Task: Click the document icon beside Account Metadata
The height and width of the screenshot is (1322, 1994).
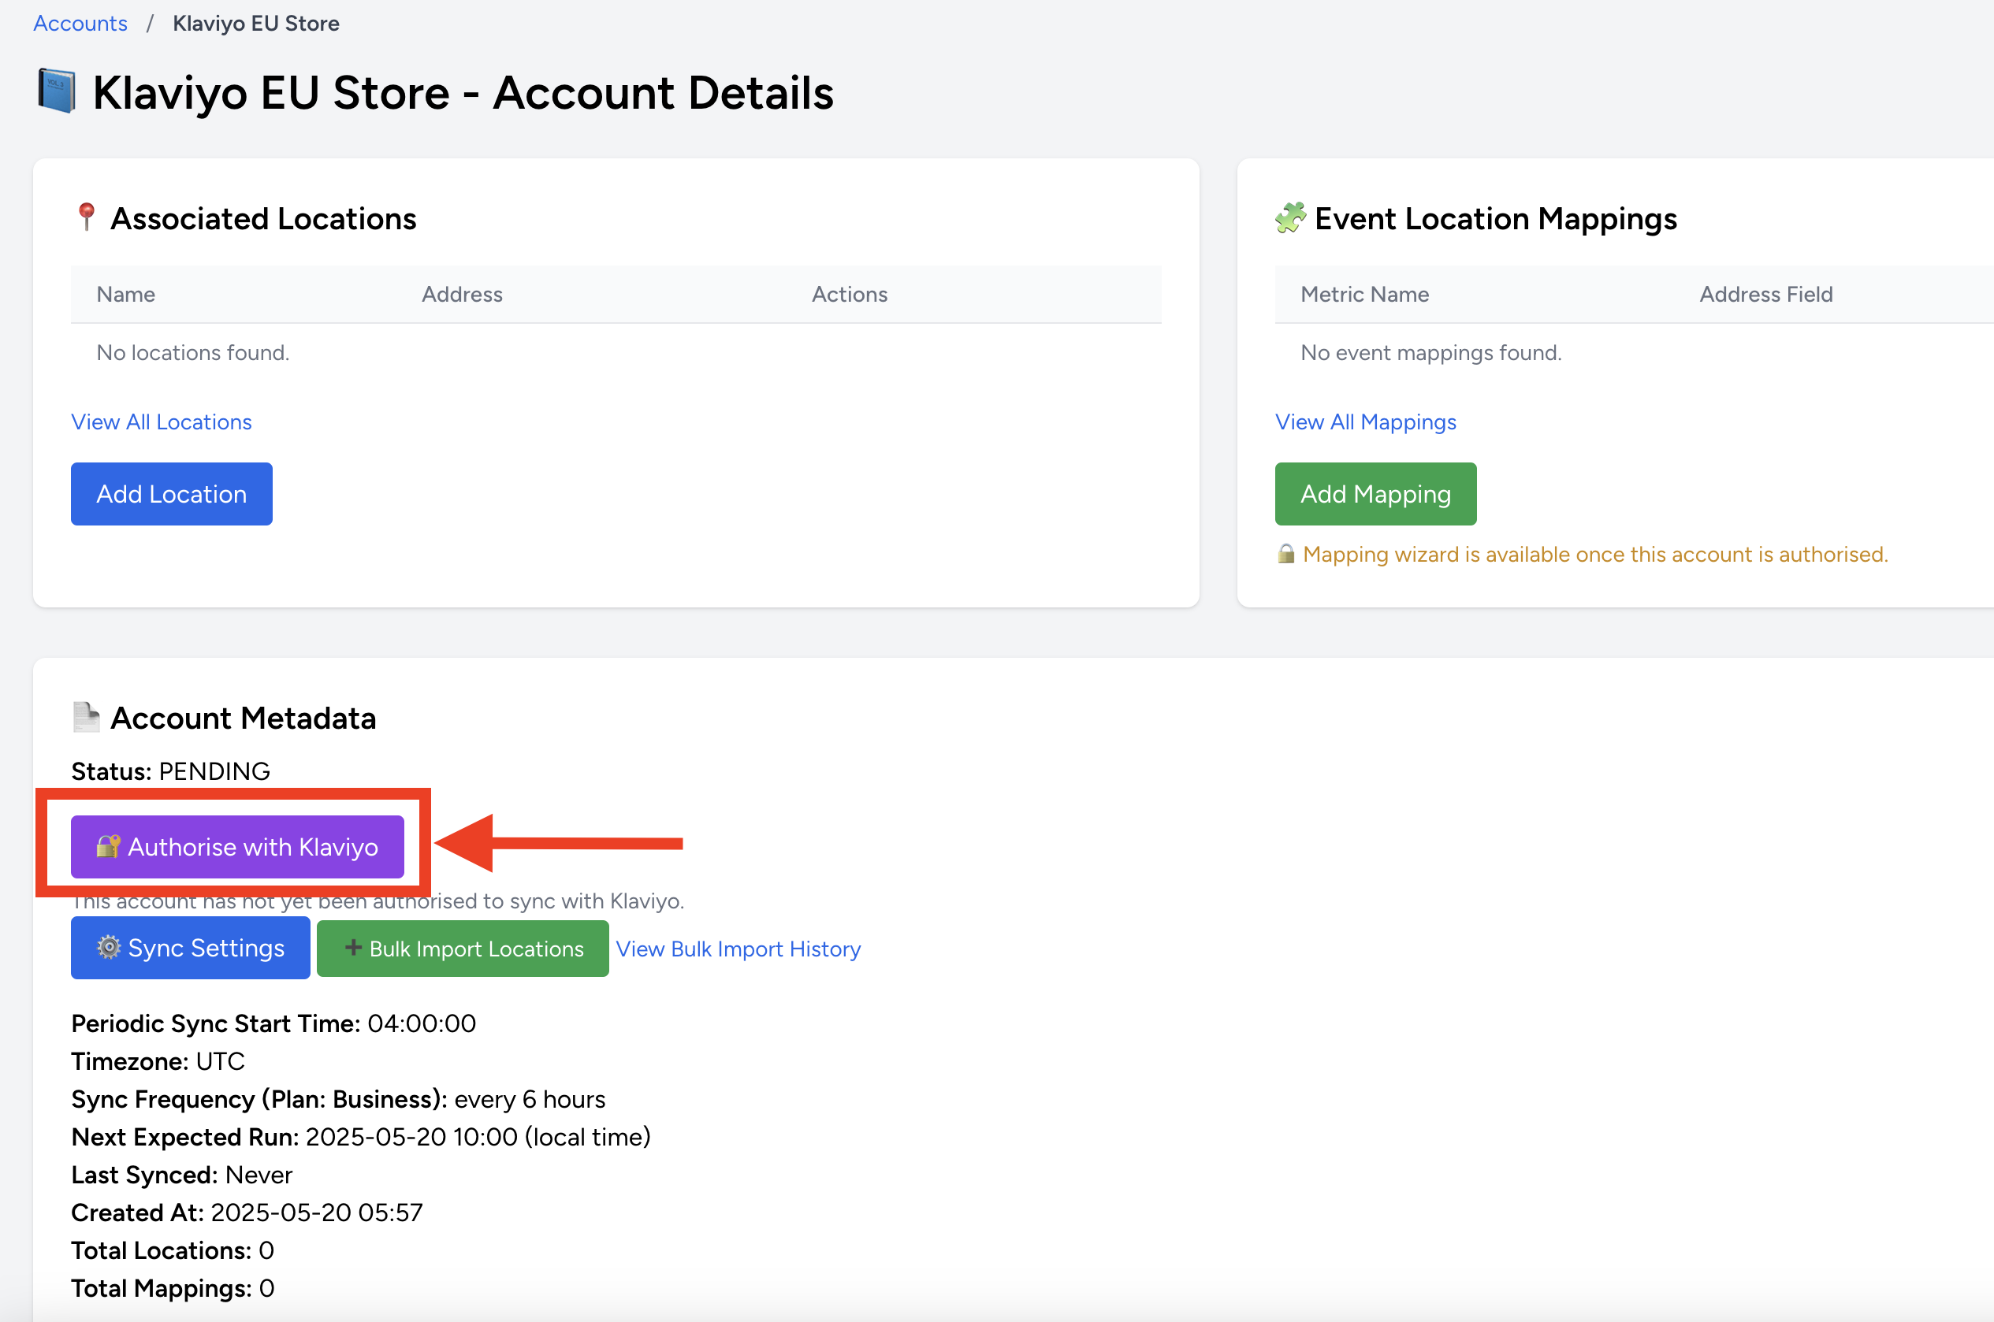Action: [x=86, y=718]
